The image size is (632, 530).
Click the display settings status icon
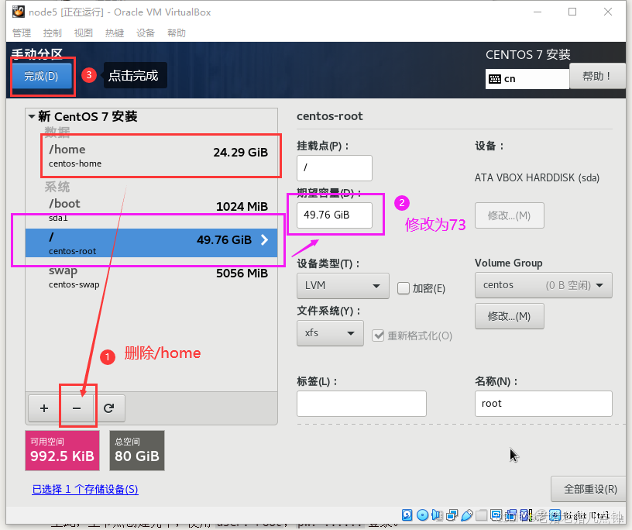point(496,515)
